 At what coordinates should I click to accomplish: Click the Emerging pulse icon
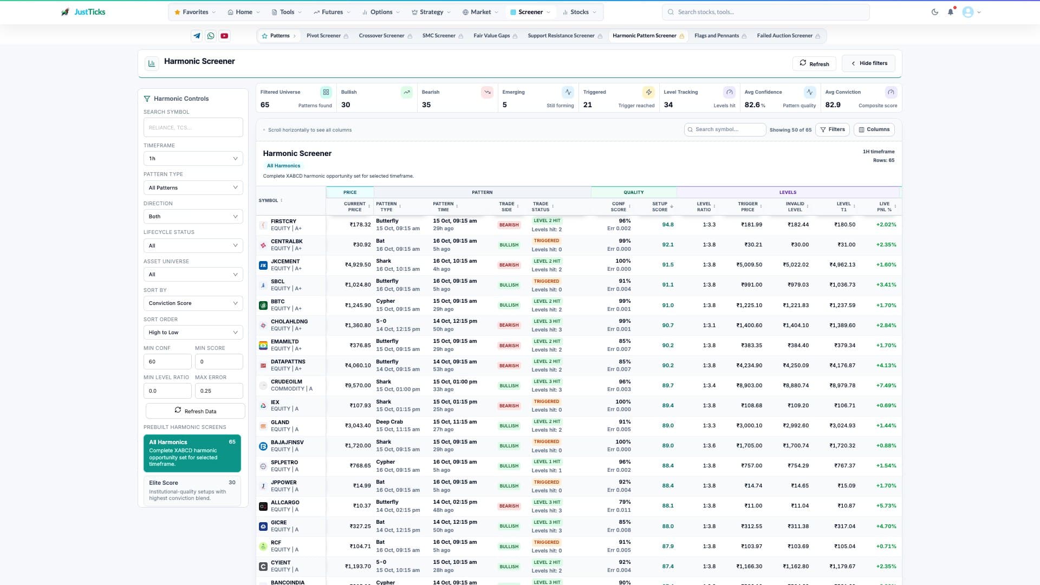(x=568, y=92)
